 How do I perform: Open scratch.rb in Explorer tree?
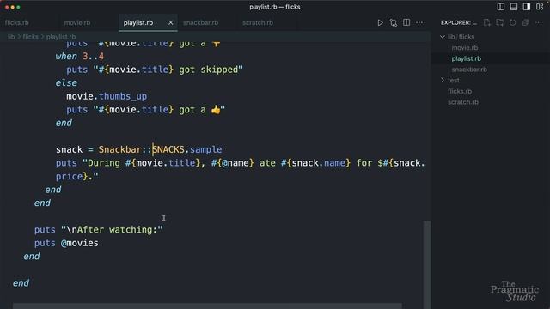click(x=463, y=102)
